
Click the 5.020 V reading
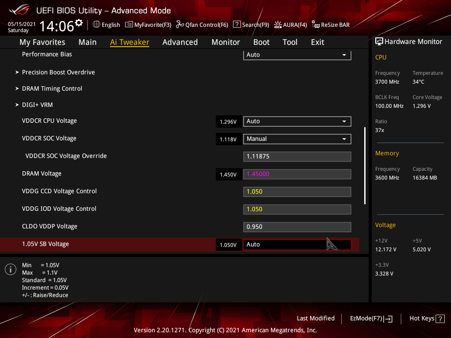point(421,250)
